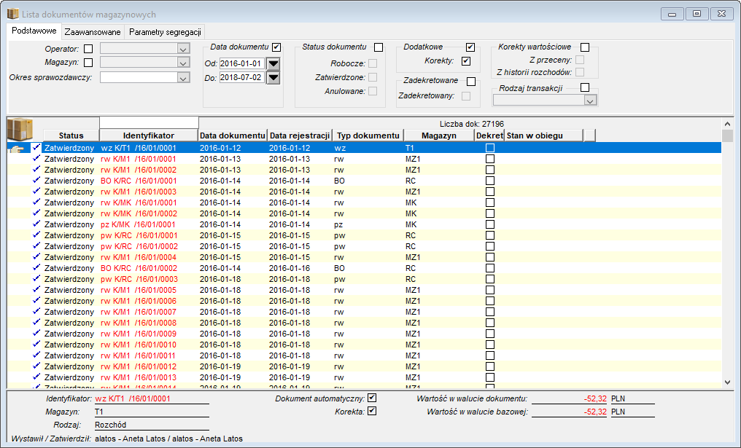Click the Stan w obiegu column header
Screen dimensions: 741x448
[x=544, y=135]
